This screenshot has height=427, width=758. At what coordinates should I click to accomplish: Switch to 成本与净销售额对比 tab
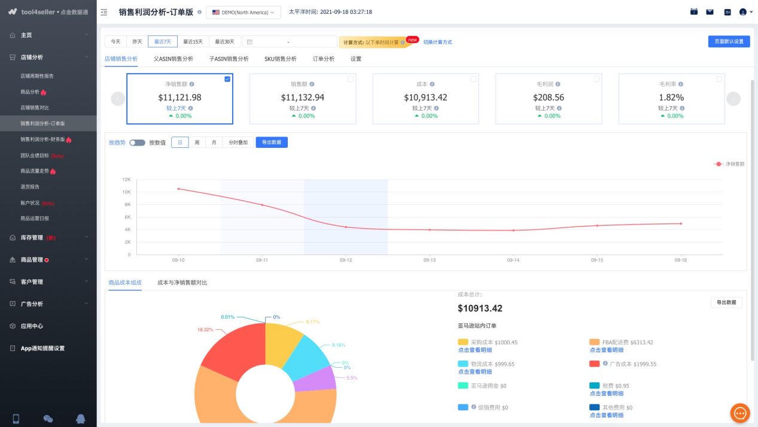point(182,282)
